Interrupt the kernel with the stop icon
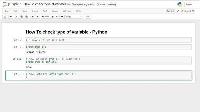200x112 pixels. point(52,16)
